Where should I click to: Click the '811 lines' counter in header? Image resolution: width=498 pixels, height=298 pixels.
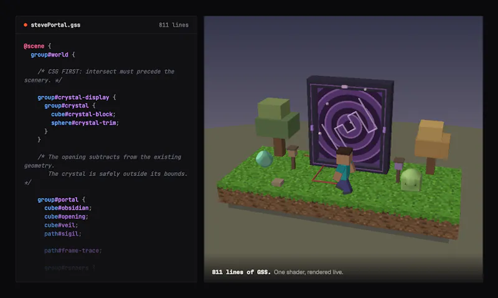tap(174, 25)
